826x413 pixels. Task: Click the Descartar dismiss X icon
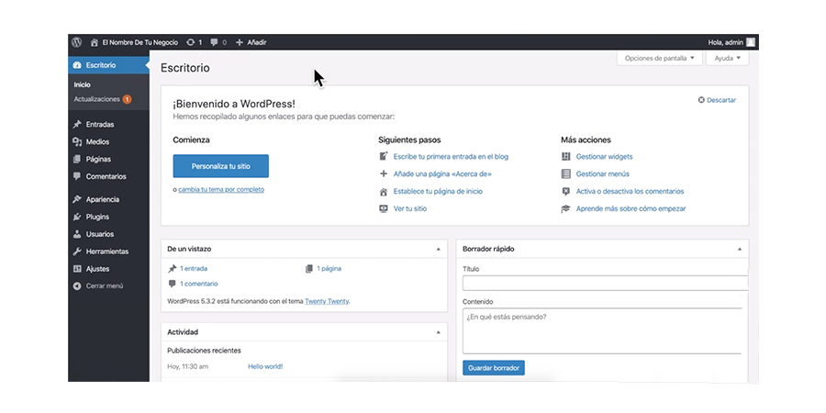pyautogui.click(x=701, y=100)
